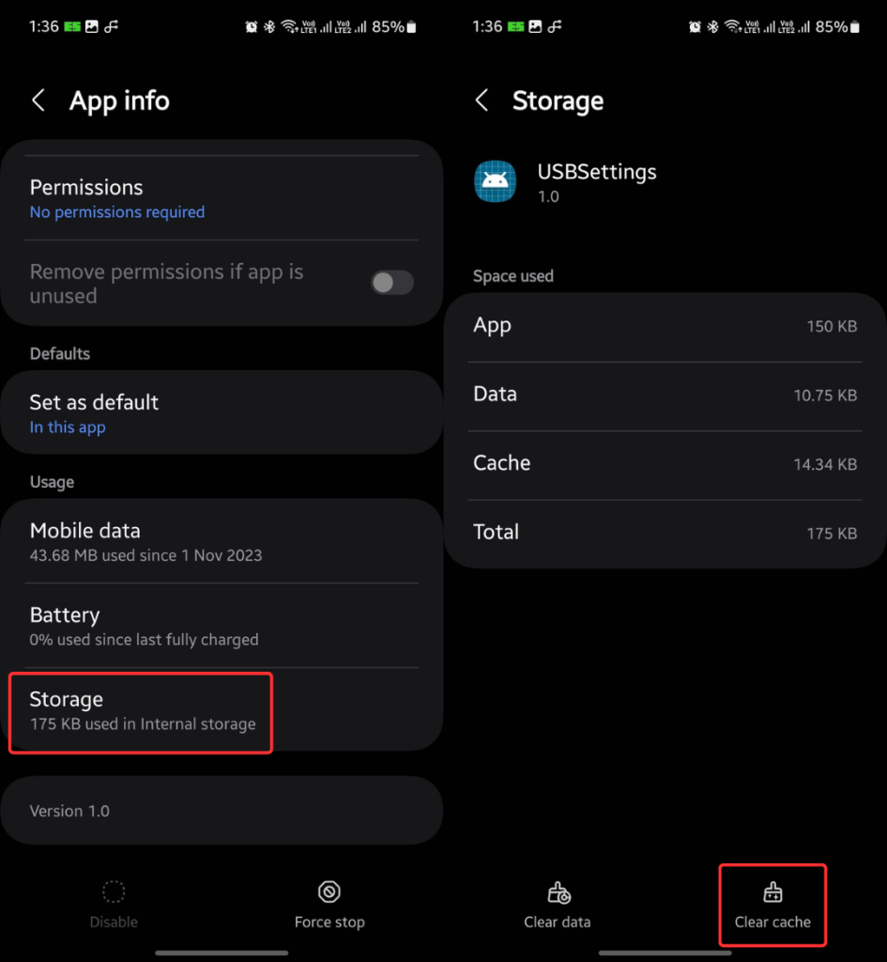Tap the App size row showing 150 KB
The height and width of the screenshot is (962, 887).
click(665, 326)
